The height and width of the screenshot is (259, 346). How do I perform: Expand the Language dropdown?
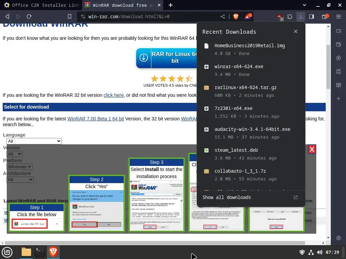[x=34, y=141]
